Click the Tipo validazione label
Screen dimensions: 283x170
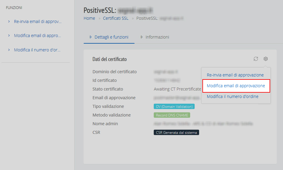pos(108,106)
